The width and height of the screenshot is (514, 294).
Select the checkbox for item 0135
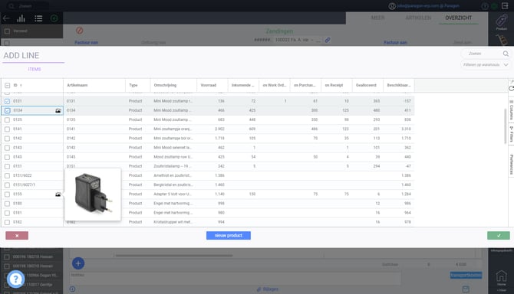tap(7, 120)
